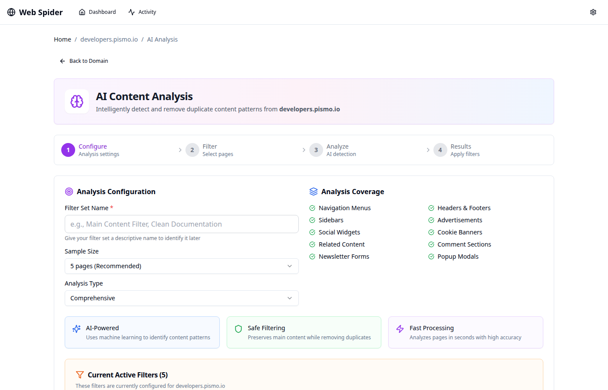Open the Analysis Type Comprehensive dropdown

click(x=182, y=298)
